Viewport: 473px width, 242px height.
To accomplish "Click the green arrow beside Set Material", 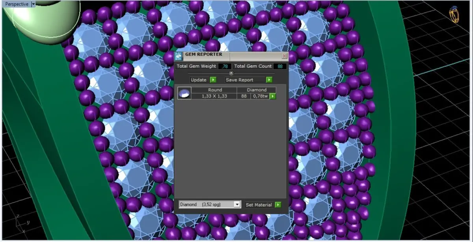I will tap(278, 205).
